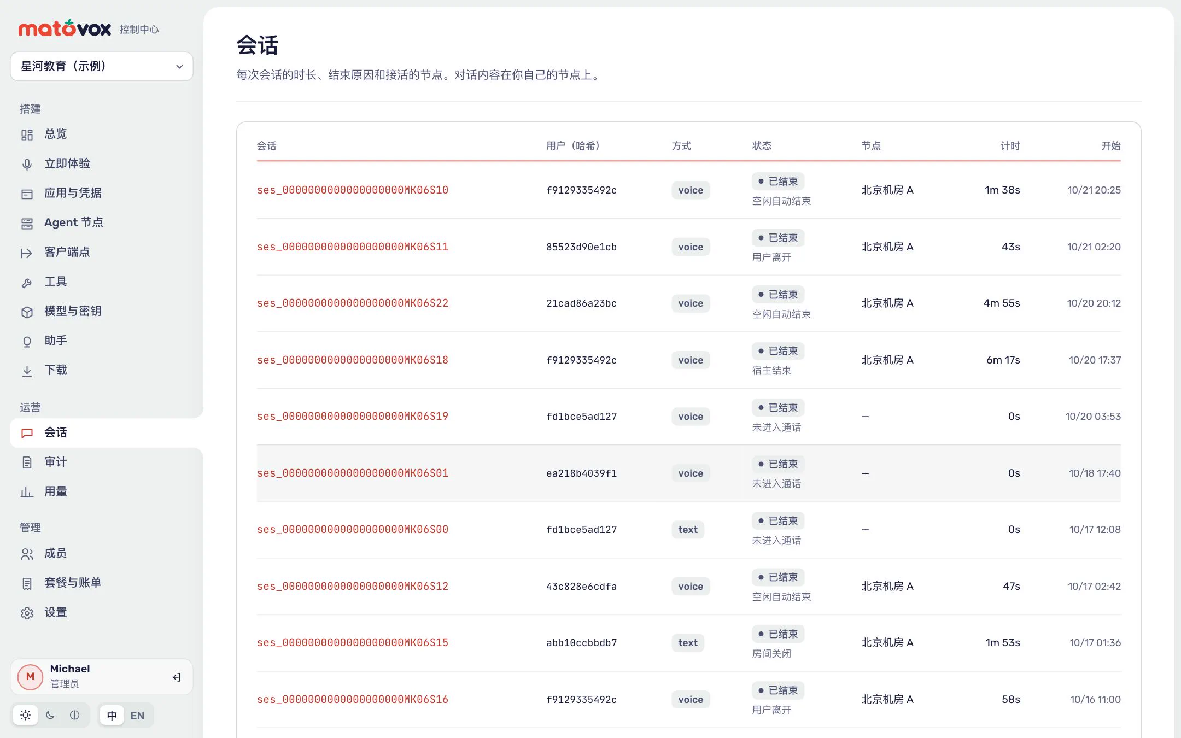Click 宿主结束 status reason text
Viewport: 1181px width, 738px height.
(771, 371)
